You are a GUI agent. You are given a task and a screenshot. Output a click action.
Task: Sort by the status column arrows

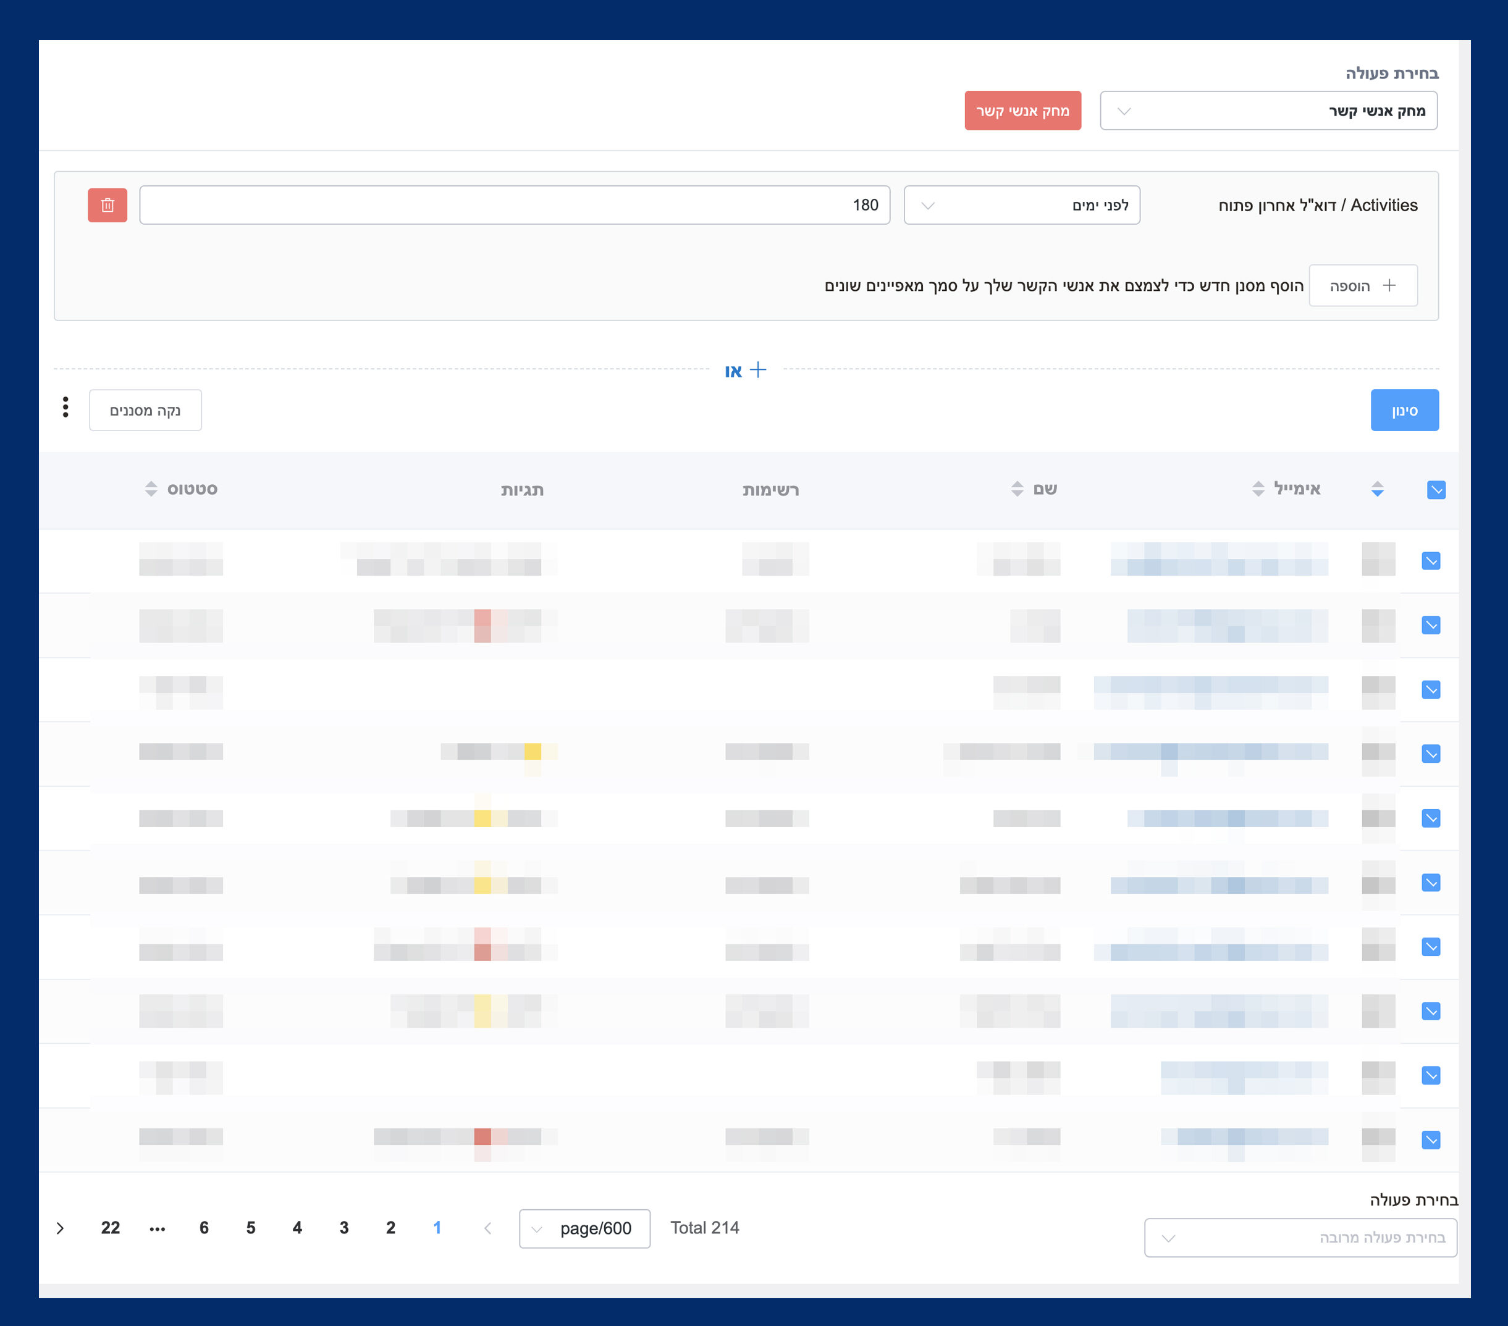coord(151,489)
